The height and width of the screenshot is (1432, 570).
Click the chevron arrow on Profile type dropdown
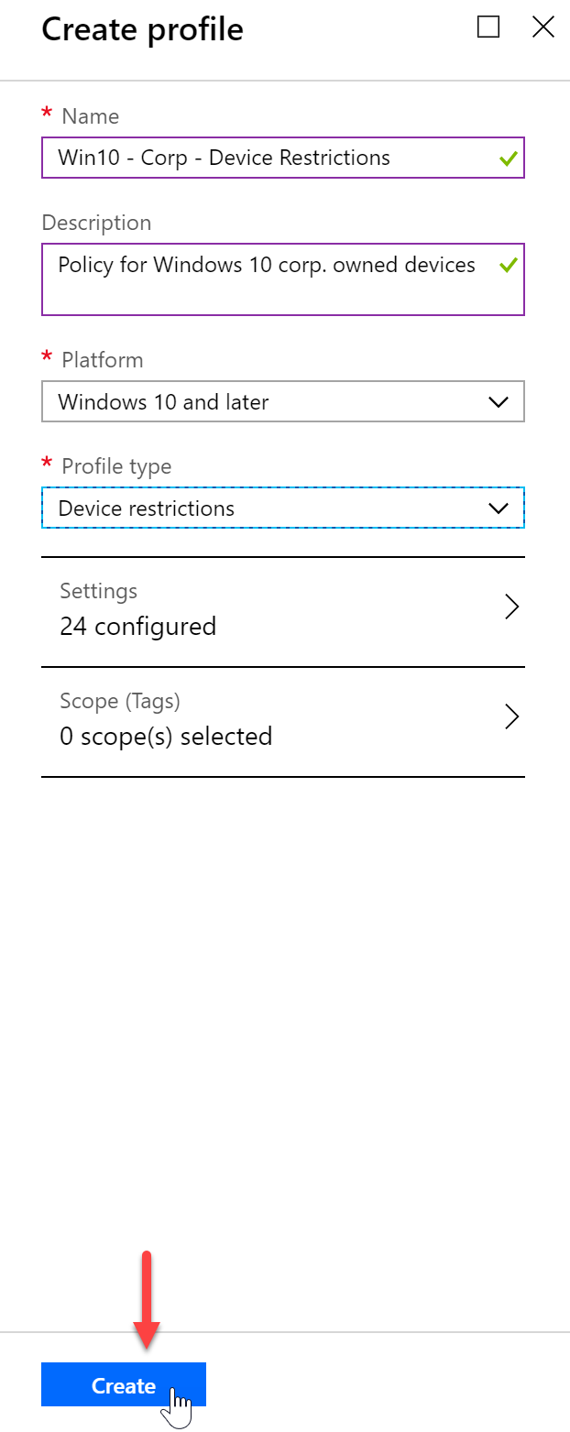499,508
